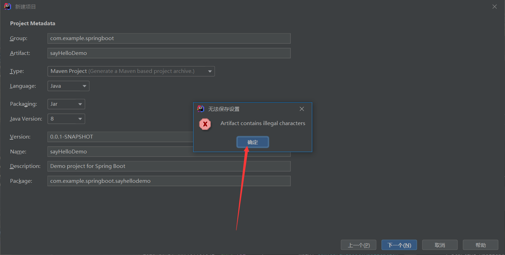
Task: Click the Language: label
Action: 23,86
